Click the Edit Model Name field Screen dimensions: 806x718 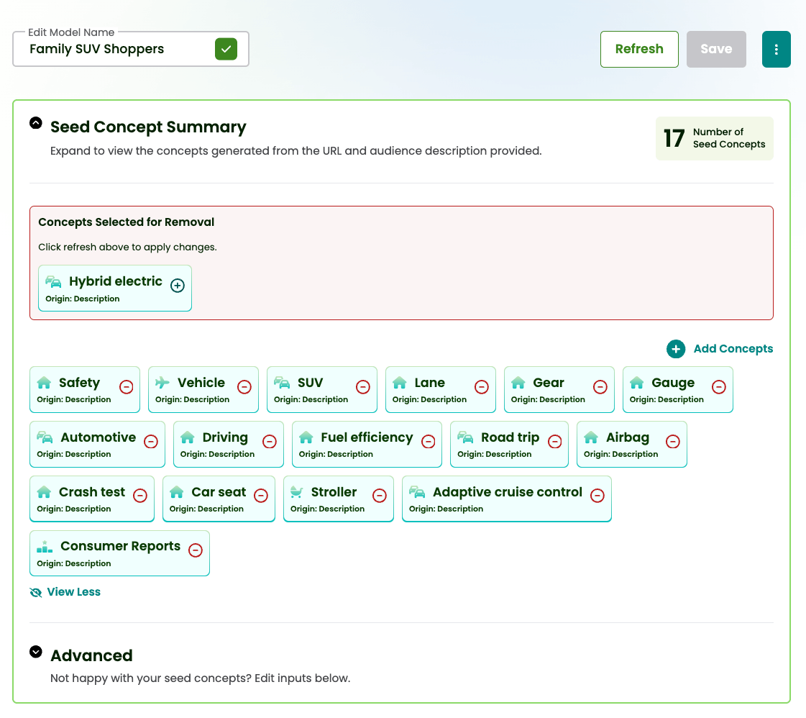(x=115, y=49)
